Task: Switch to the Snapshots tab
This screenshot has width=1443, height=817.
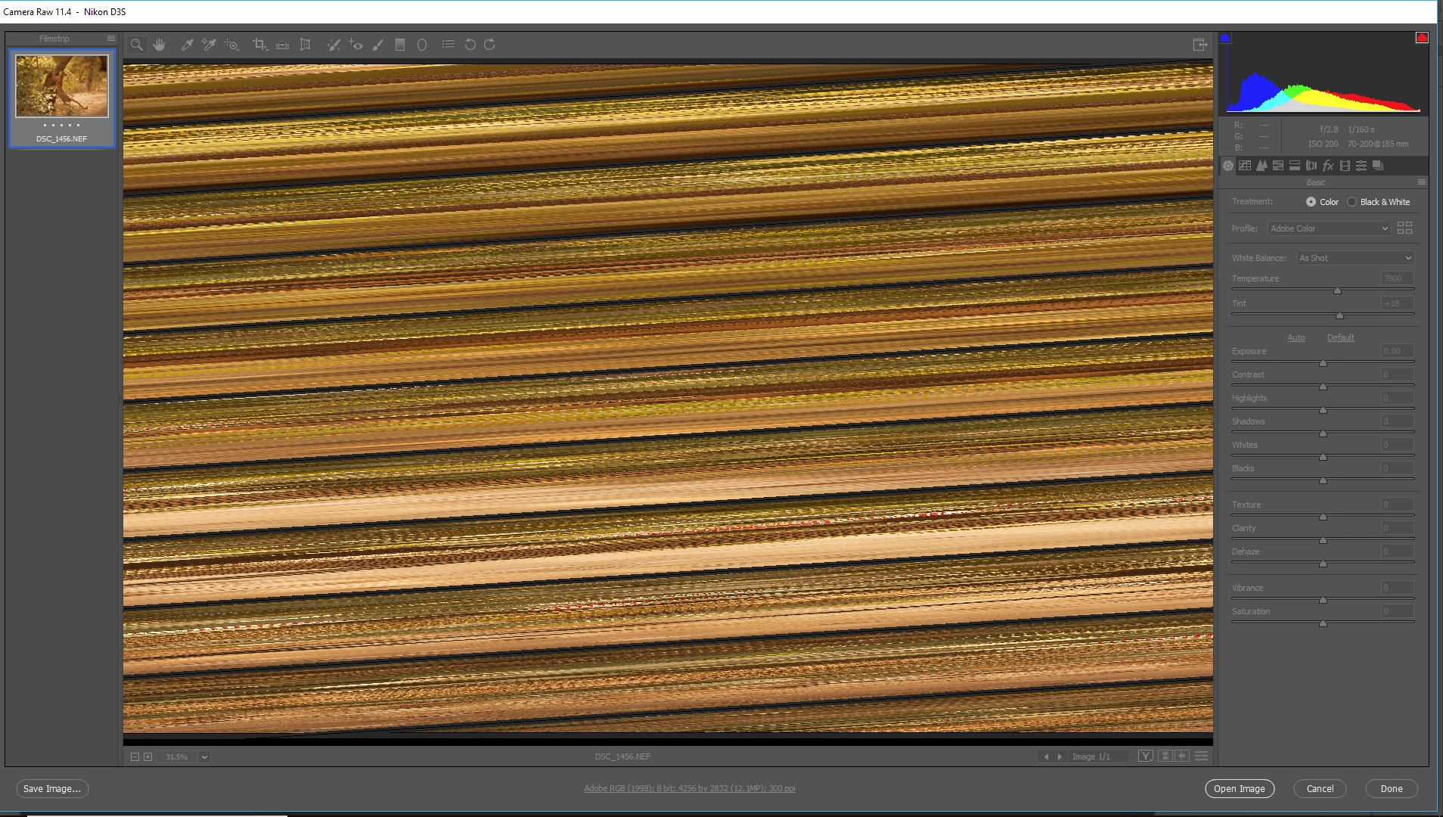Action: click(1378, 166)
